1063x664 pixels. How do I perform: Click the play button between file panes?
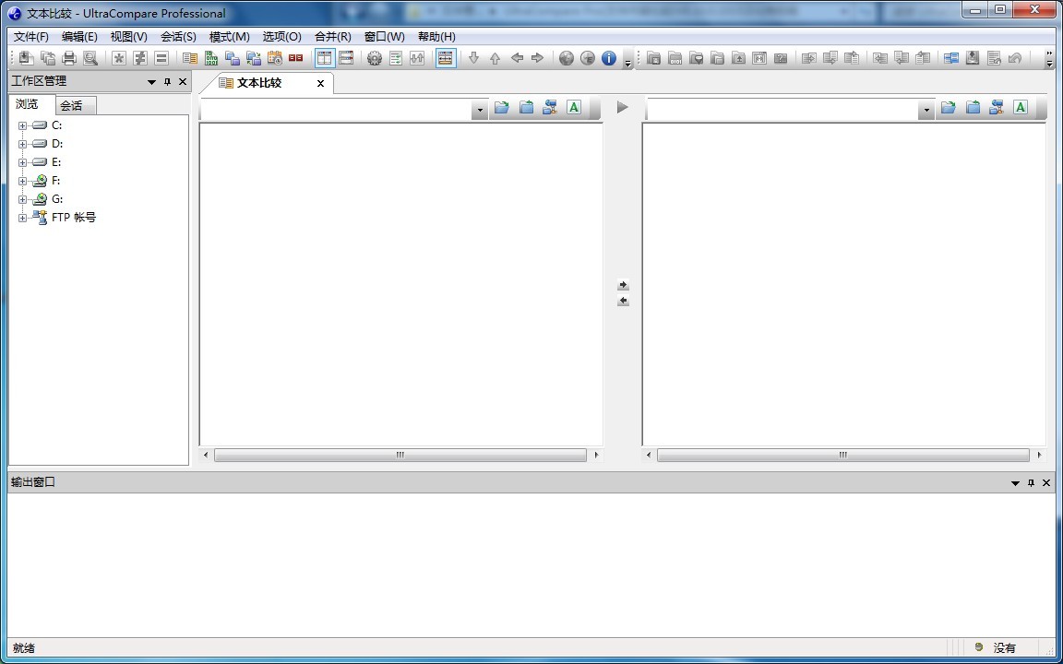coord(622,107)
